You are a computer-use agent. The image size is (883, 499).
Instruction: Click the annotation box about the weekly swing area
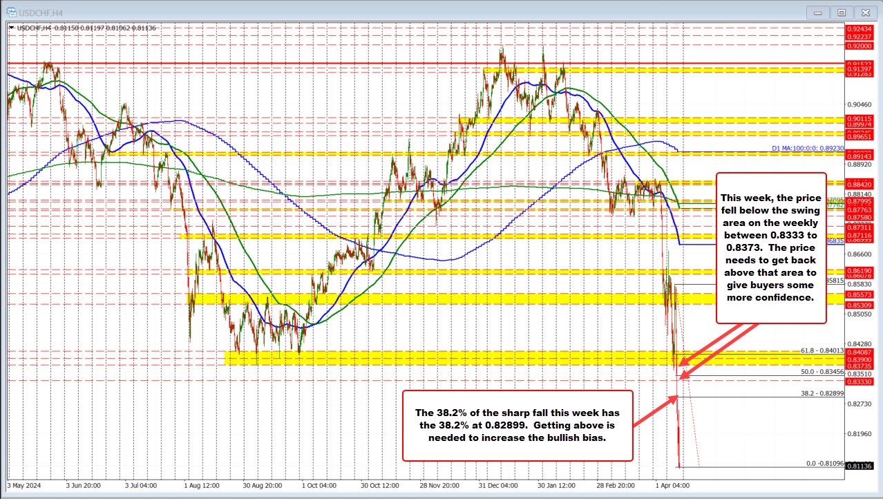771,247
